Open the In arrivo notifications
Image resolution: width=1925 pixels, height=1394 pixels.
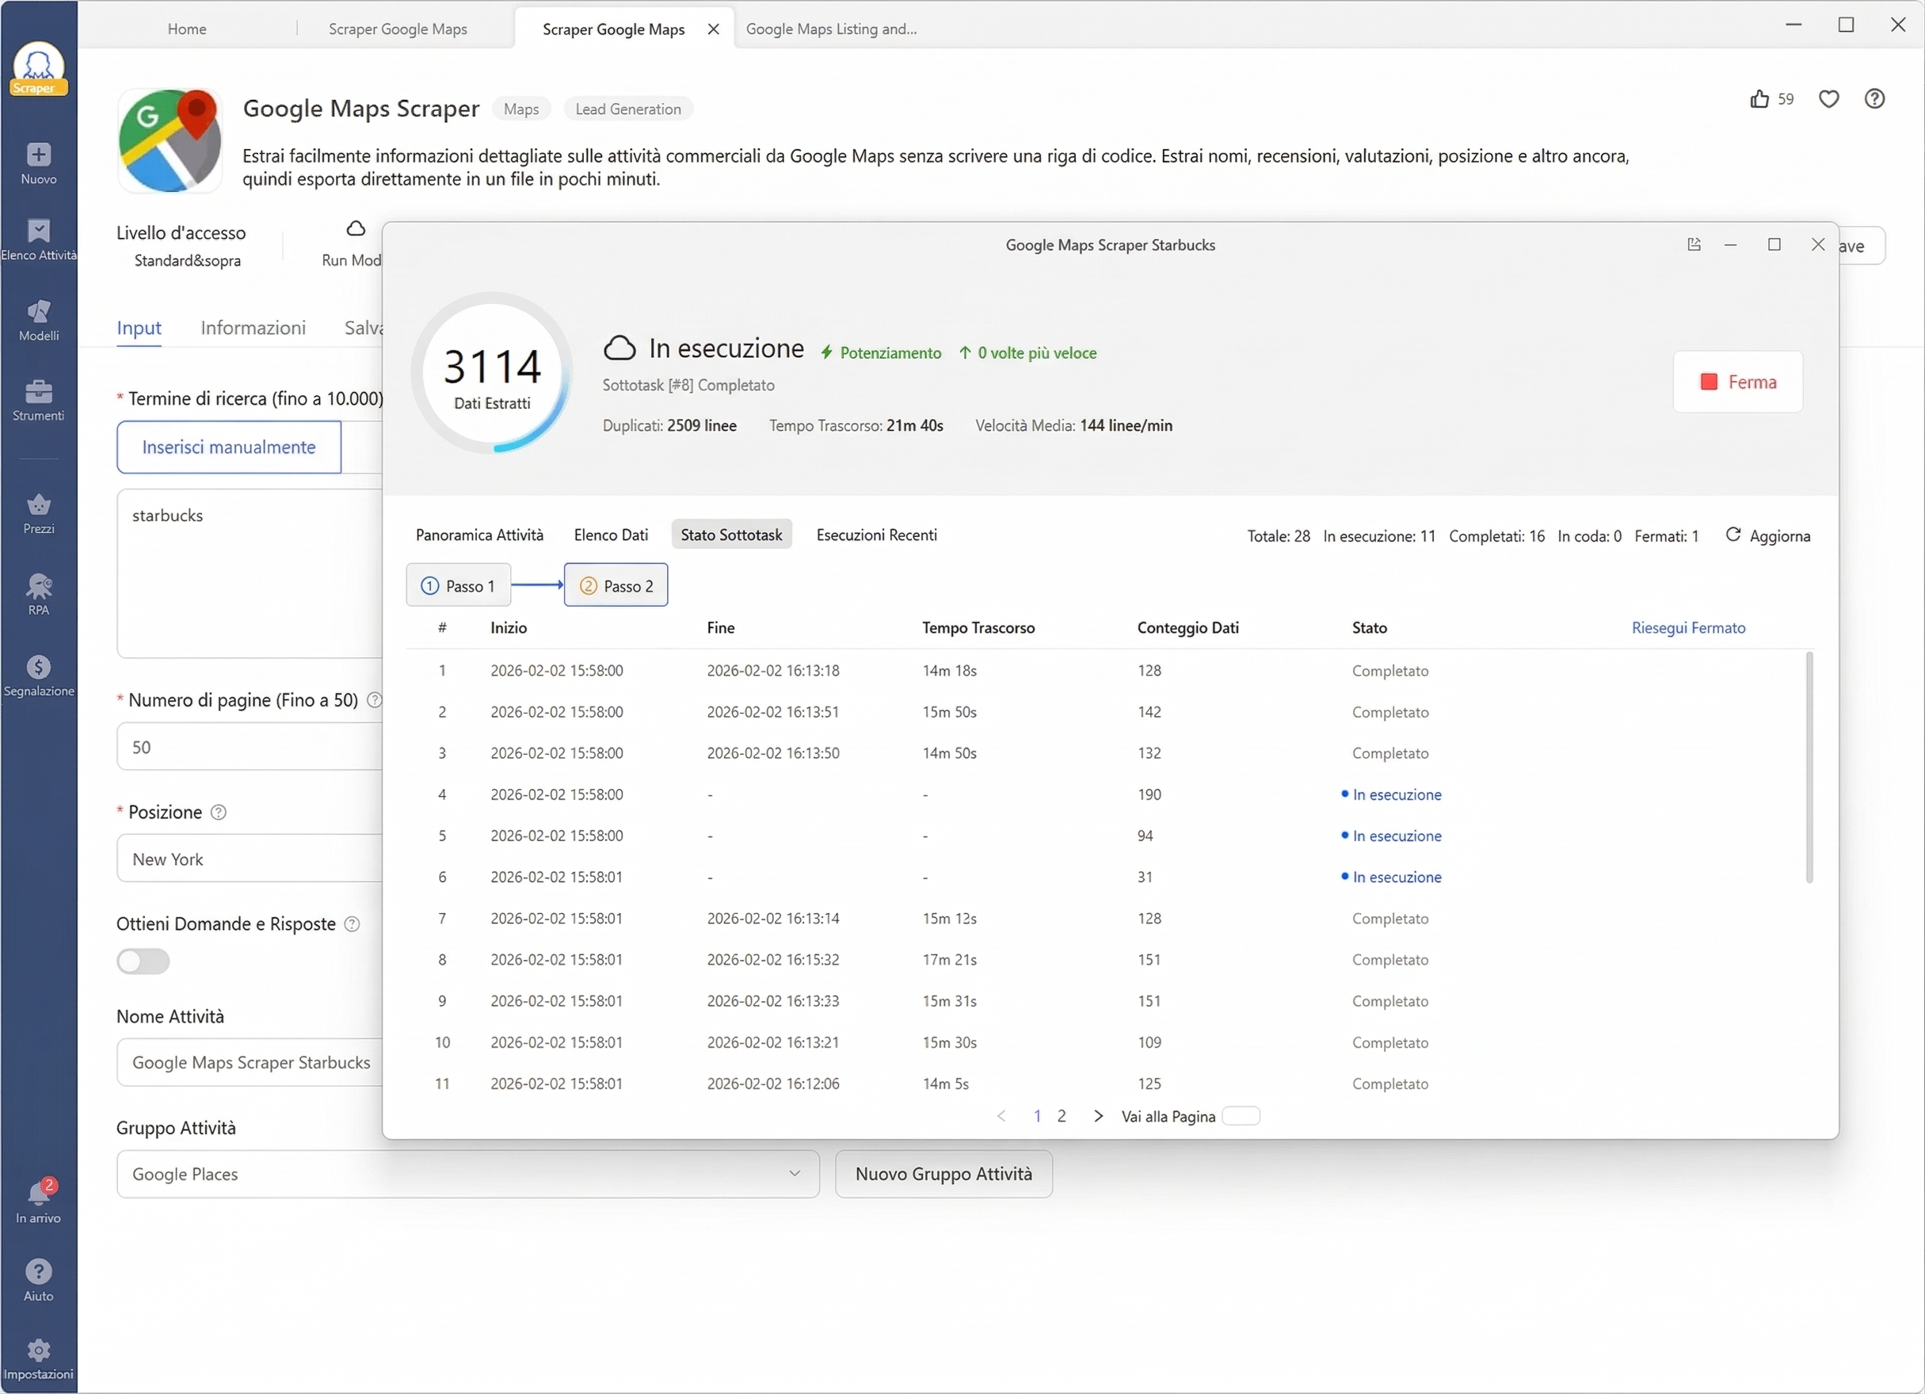tap(38, 1202)
